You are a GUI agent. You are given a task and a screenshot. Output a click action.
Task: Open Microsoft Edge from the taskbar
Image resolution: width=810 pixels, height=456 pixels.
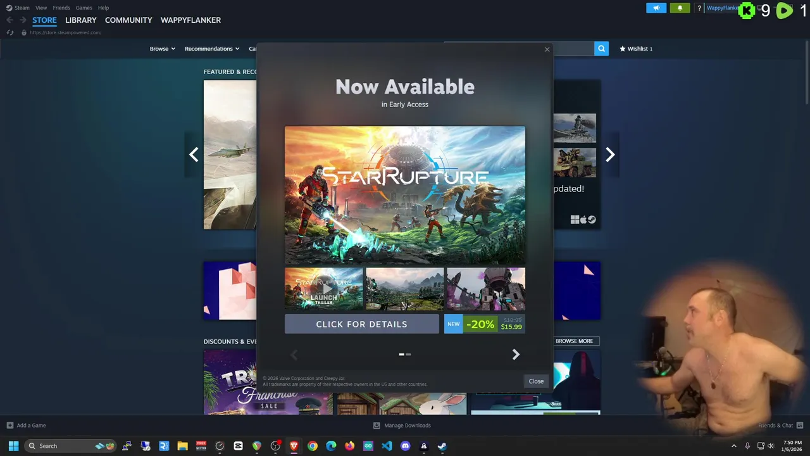click(331, 446)
